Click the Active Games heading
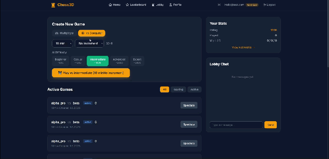 pyautogui.click(x=60, y=90)
